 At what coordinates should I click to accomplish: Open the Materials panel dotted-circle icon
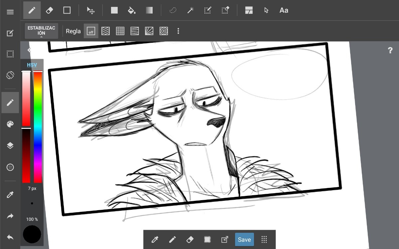click(x=10, y=167)
